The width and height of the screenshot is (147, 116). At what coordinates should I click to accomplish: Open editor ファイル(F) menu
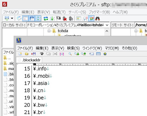click(25, 48)
